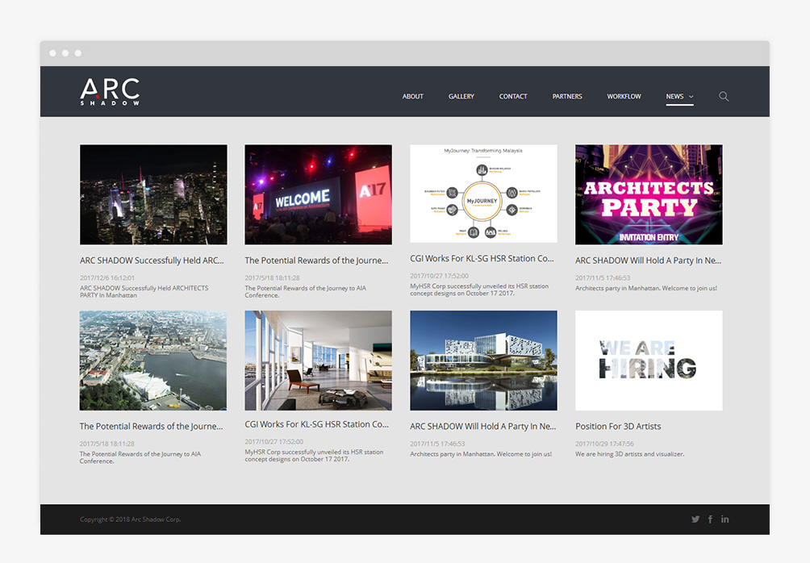Click the AIA conference Welcome stage image
This screenshot has width=810, height=563.
point(318,194)
